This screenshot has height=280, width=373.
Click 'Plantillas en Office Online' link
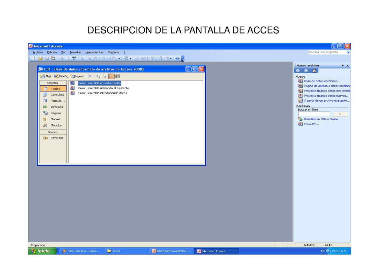click(x=321, y=119)
